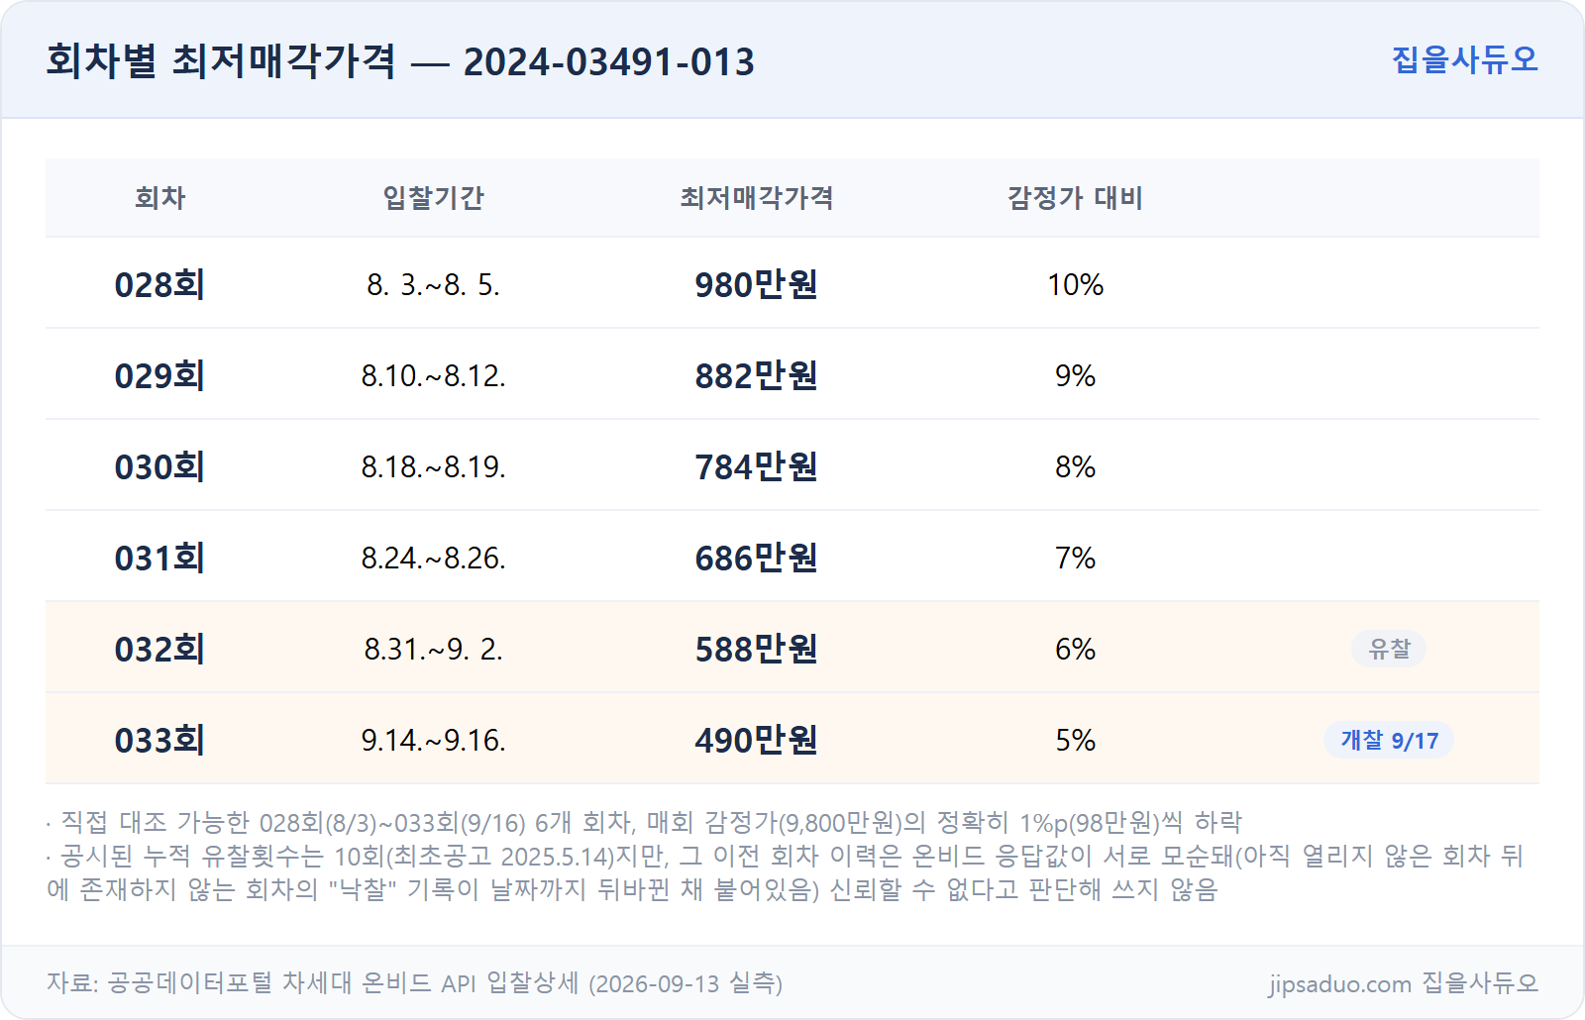Click the title 회차별 최저매각가격 — 2024-03491-013
1585x1020 pixels.
pos(400,61)
